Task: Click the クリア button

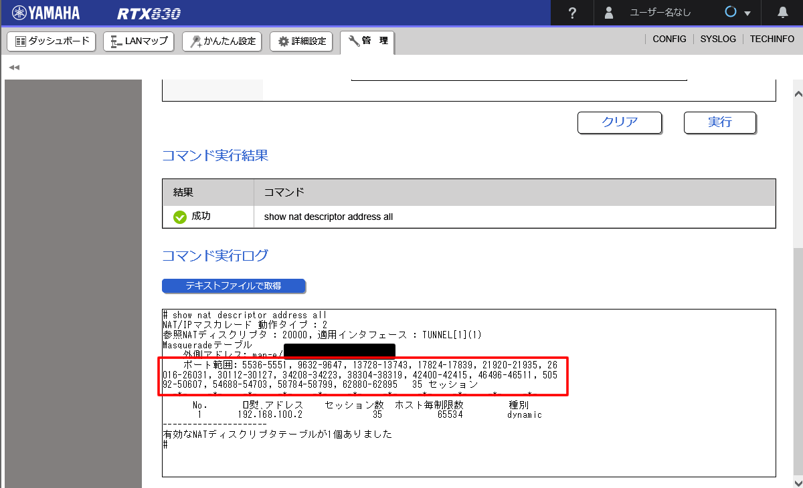Action: 620,122
